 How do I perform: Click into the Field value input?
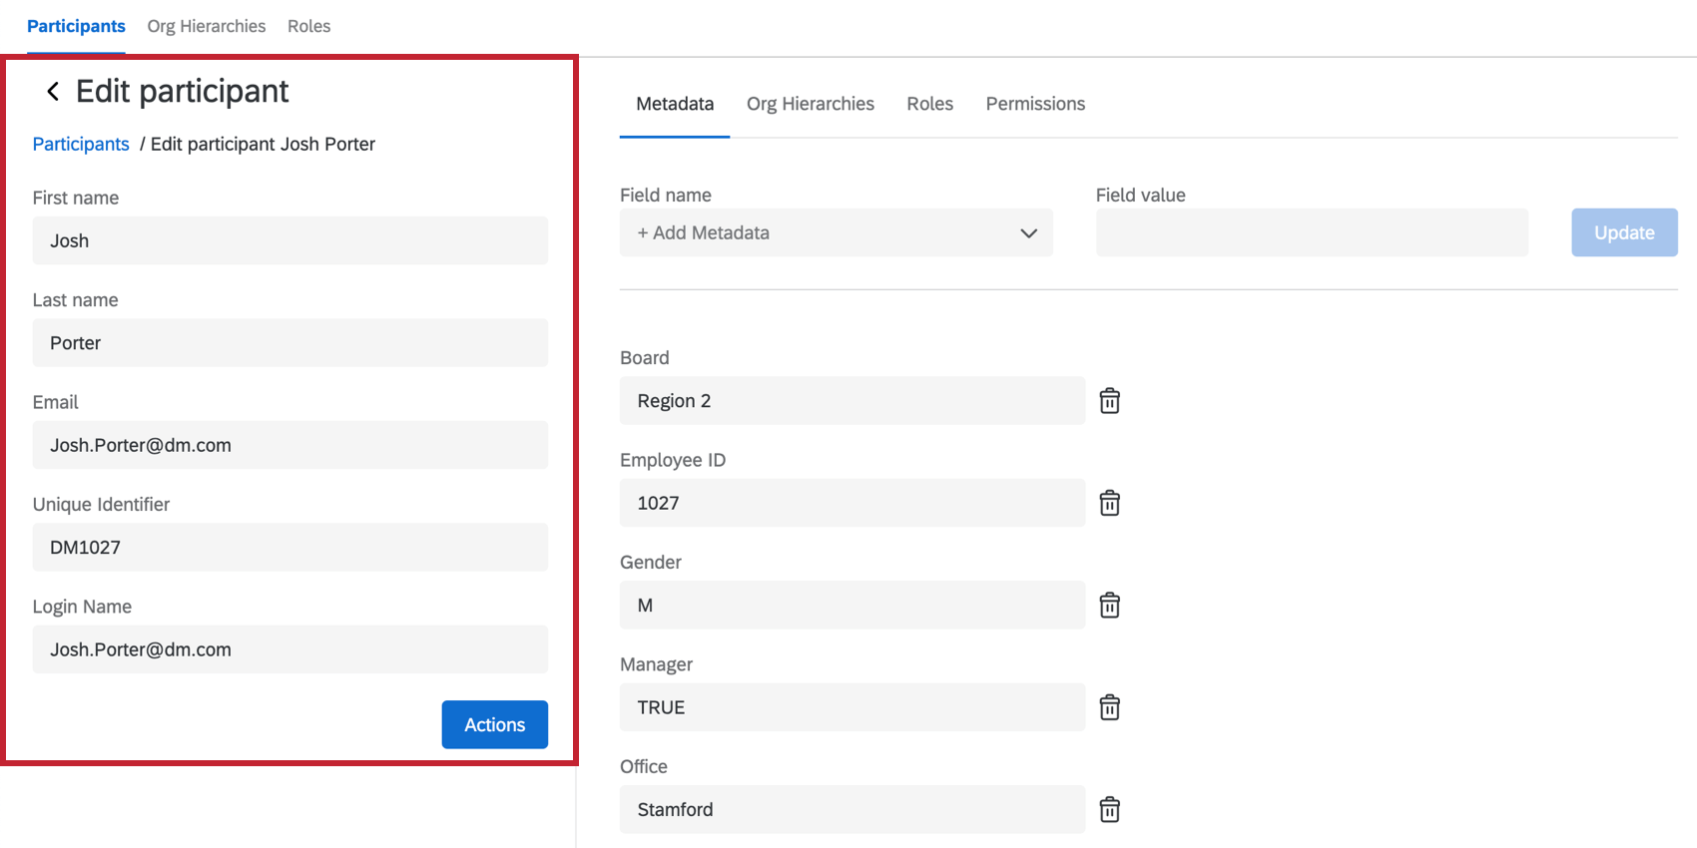tap(1311, 233)
